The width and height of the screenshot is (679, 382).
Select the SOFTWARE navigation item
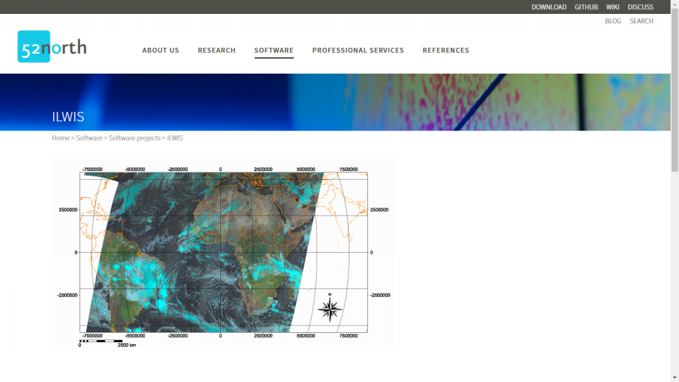[274, 50]
